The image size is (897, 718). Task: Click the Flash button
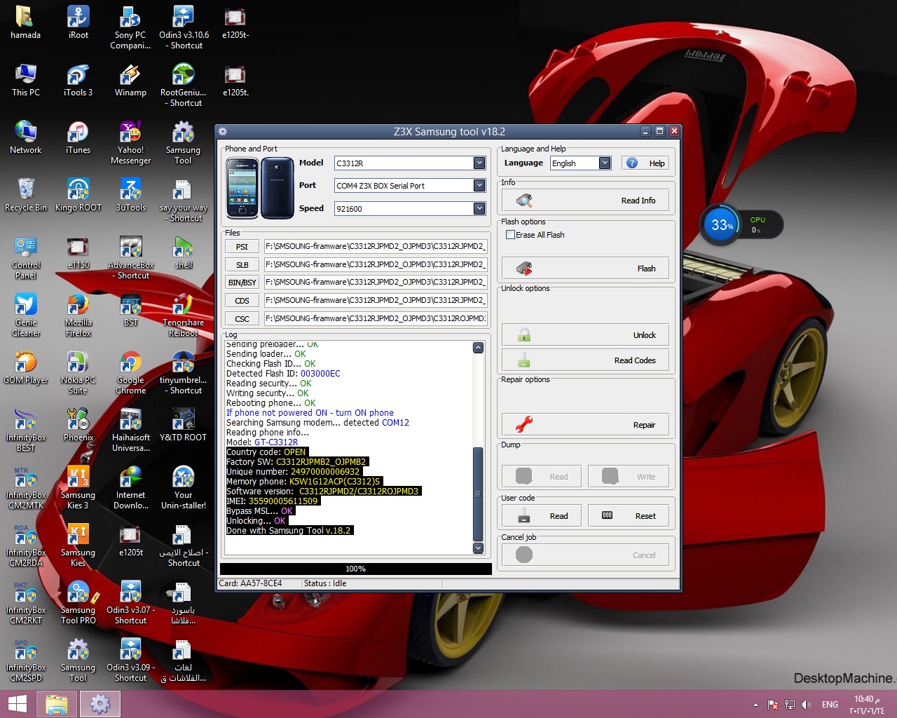(x=585, y=268)
